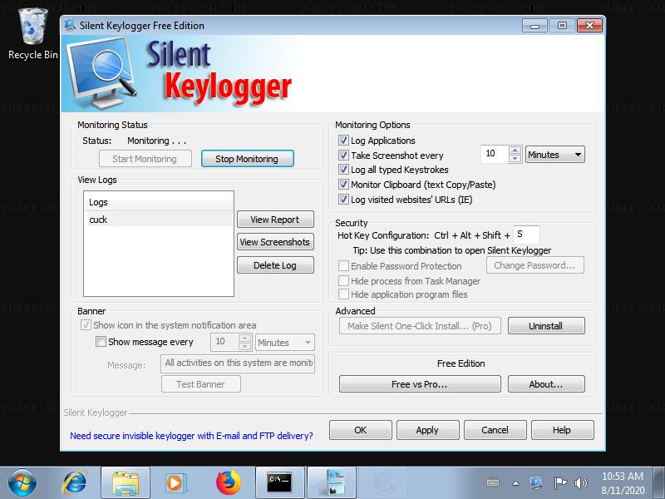Image resolution: width=665 pixels, height=499 pixels.
Task: Click View Screenshots button
Action: tap(275, 242)
